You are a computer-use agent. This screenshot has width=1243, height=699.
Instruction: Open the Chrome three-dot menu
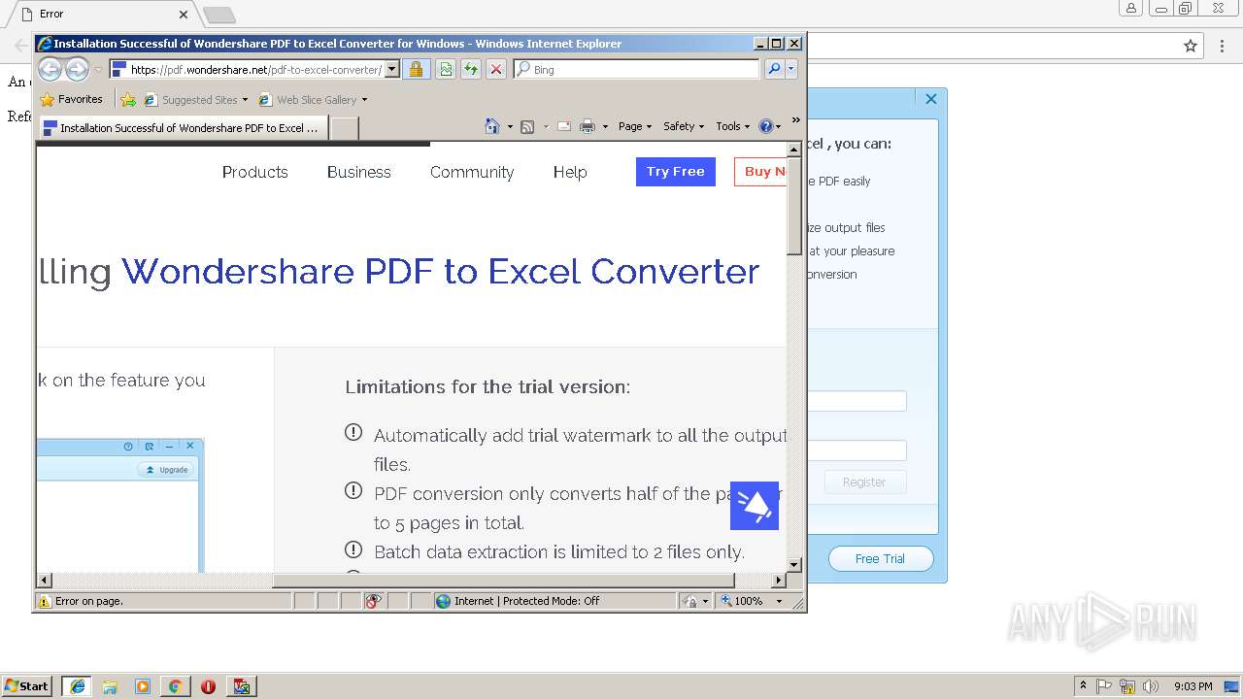pos(1223,46)
